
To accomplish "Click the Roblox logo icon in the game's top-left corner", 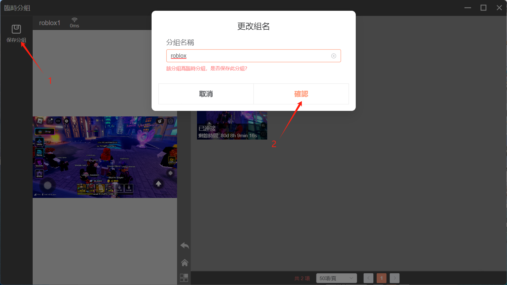I will pyautogui.click(x=40, y=121).
